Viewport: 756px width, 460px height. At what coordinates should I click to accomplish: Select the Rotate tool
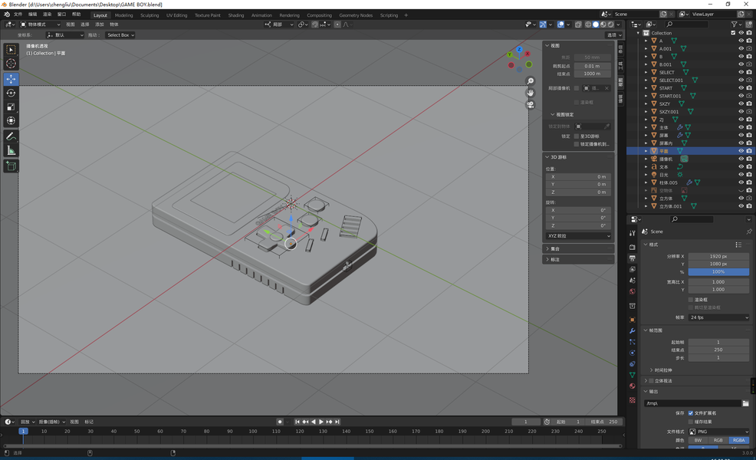click(11, 93)
